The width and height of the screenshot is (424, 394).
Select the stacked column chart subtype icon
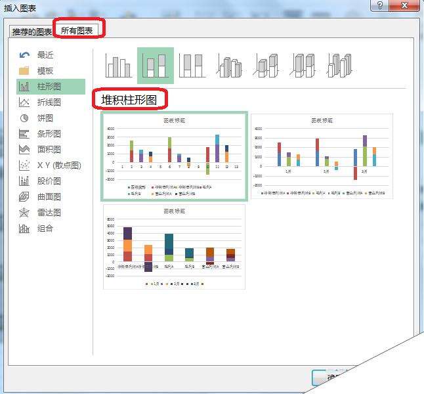156,66
